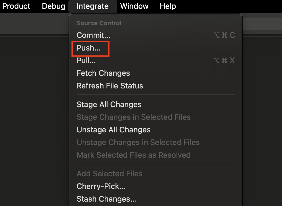Select the Push… menu entry
This screenshot has width=282, height=206.
tap(156, 48)
